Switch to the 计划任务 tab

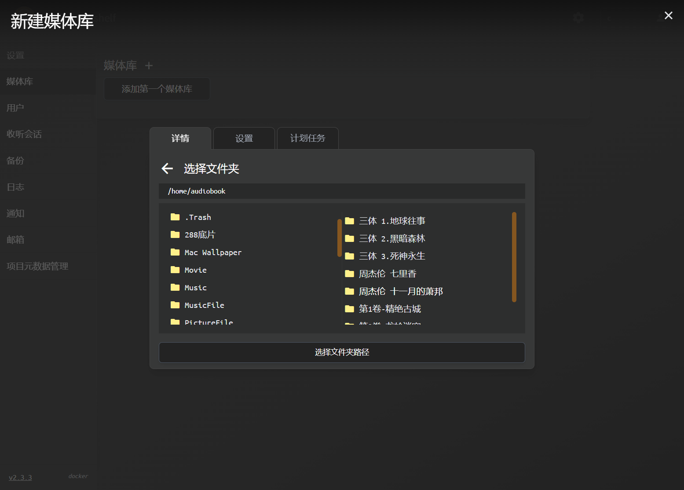coord(308,138)
